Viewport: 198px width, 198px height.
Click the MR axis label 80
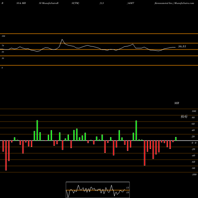(193, 118)
